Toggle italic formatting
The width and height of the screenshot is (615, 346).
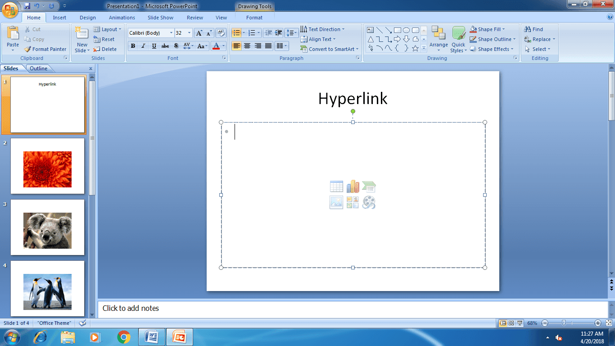pyautogui.click(x=143, y=46)
